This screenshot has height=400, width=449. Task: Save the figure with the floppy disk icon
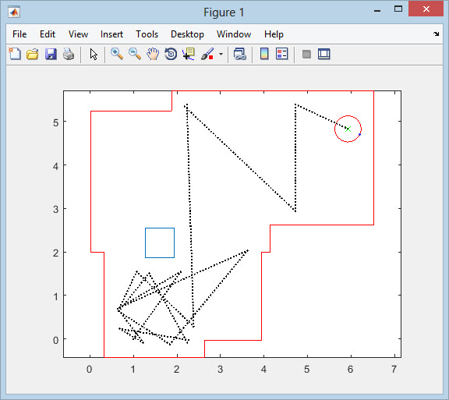51,54
